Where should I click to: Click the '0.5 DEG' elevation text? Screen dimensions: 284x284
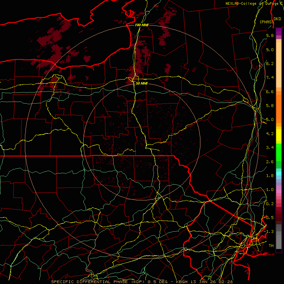click(157, 282)
